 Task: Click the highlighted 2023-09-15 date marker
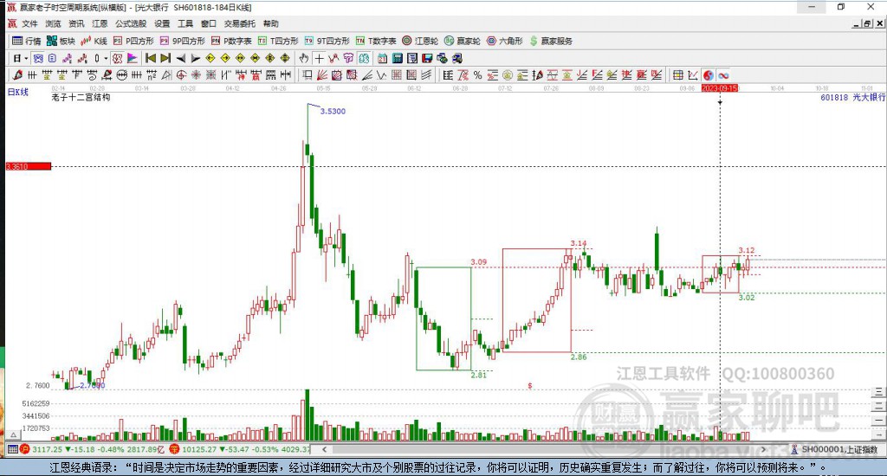[x=720, y=88]
